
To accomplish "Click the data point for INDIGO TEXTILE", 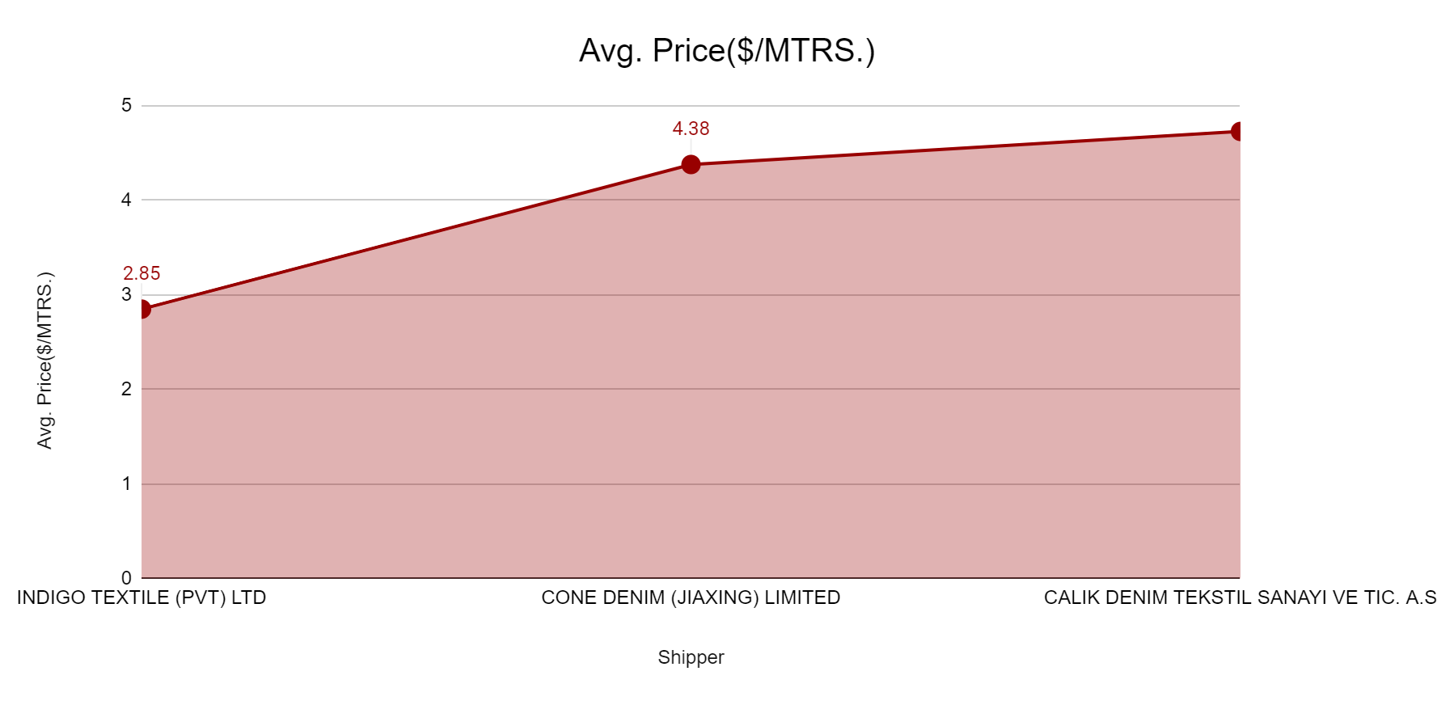I will tap(142, 309).
